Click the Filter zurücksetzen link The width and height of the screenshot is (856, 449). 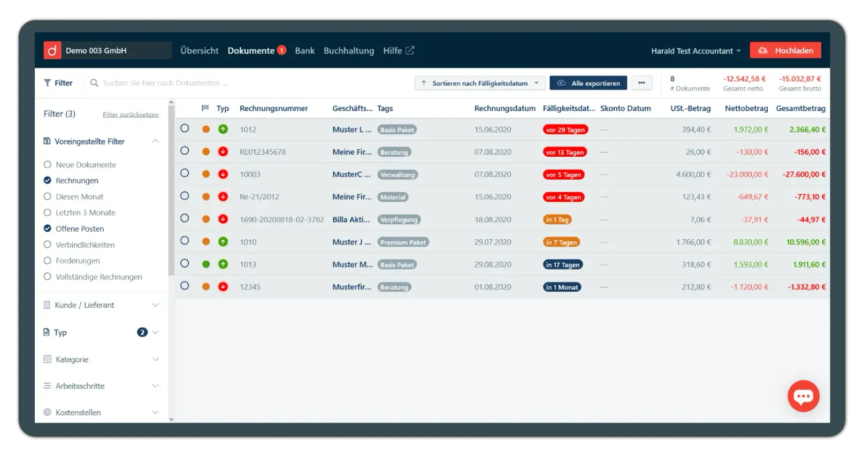131,115
